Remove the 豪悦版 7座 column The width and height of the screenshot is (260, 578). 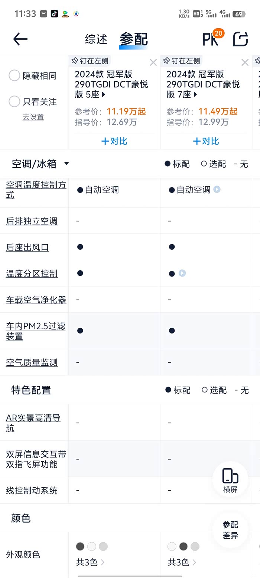245,62
